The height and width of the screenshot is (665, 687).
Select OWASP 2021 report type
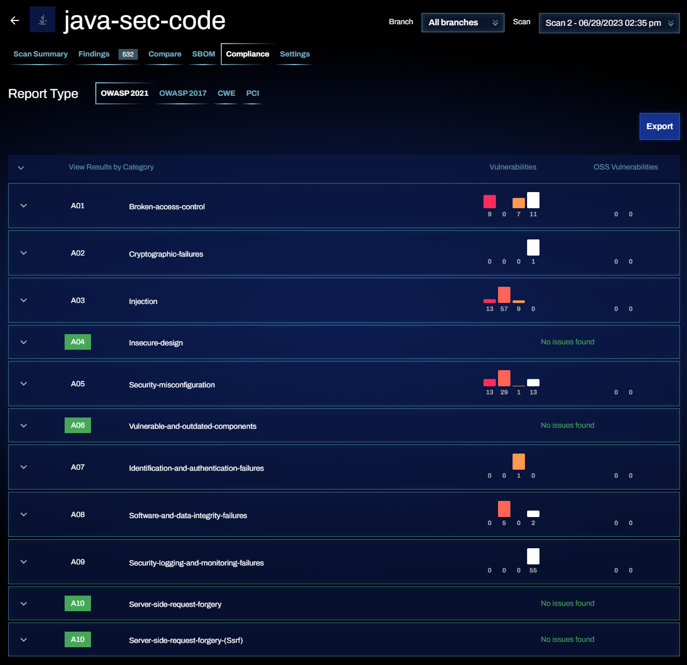[x=124, y=93]
